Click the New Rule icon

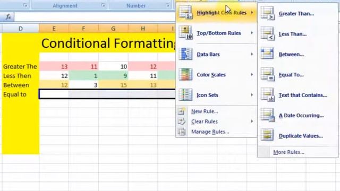click(182, 111)
